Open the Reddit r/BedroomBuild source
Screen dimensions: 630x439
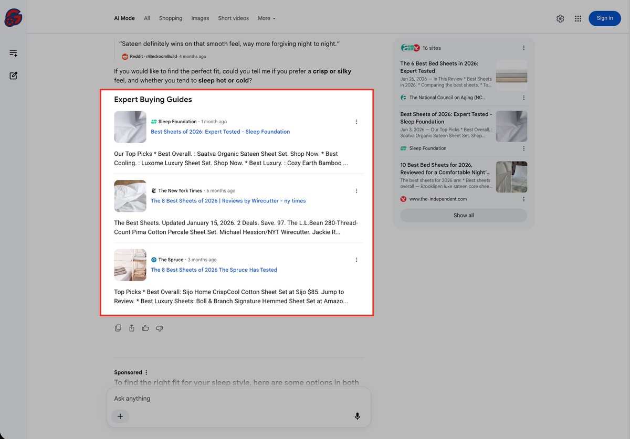click(x=164, y=57)
